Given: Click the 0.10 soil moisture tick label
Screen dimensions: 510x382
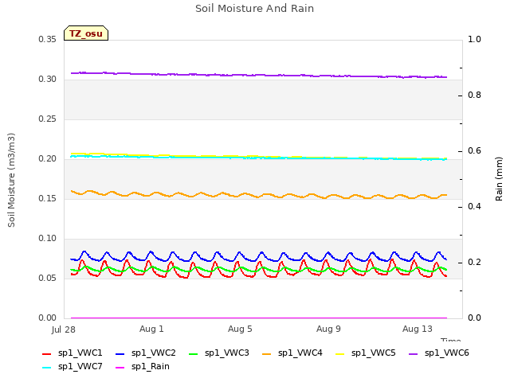Looking at the screenshot, I should point(48,239).
